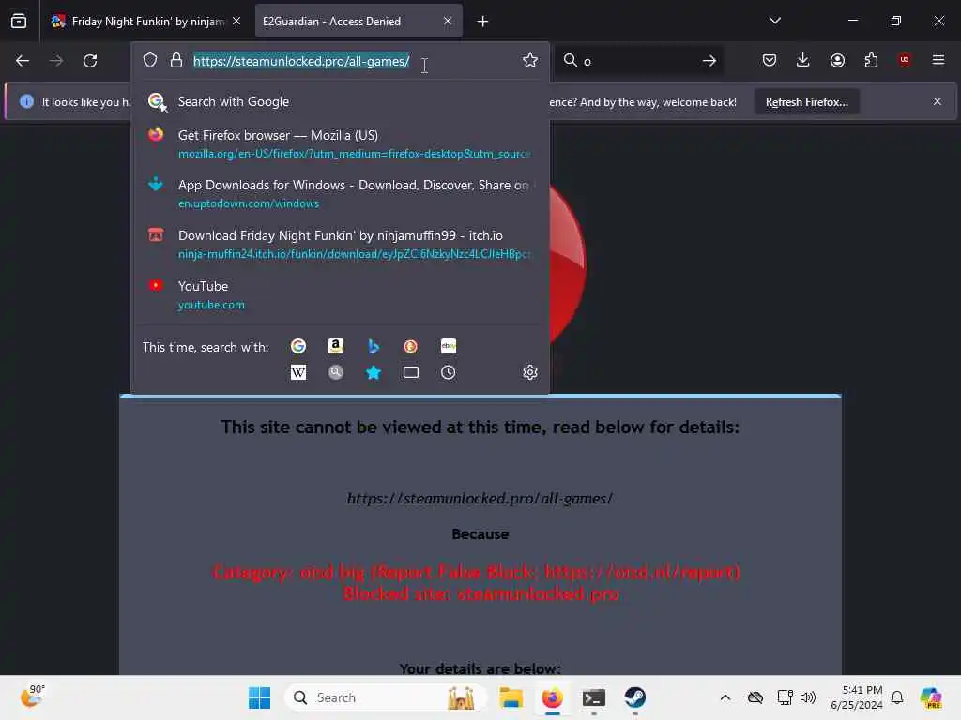Show hidden system tray icons

point(725,697)
